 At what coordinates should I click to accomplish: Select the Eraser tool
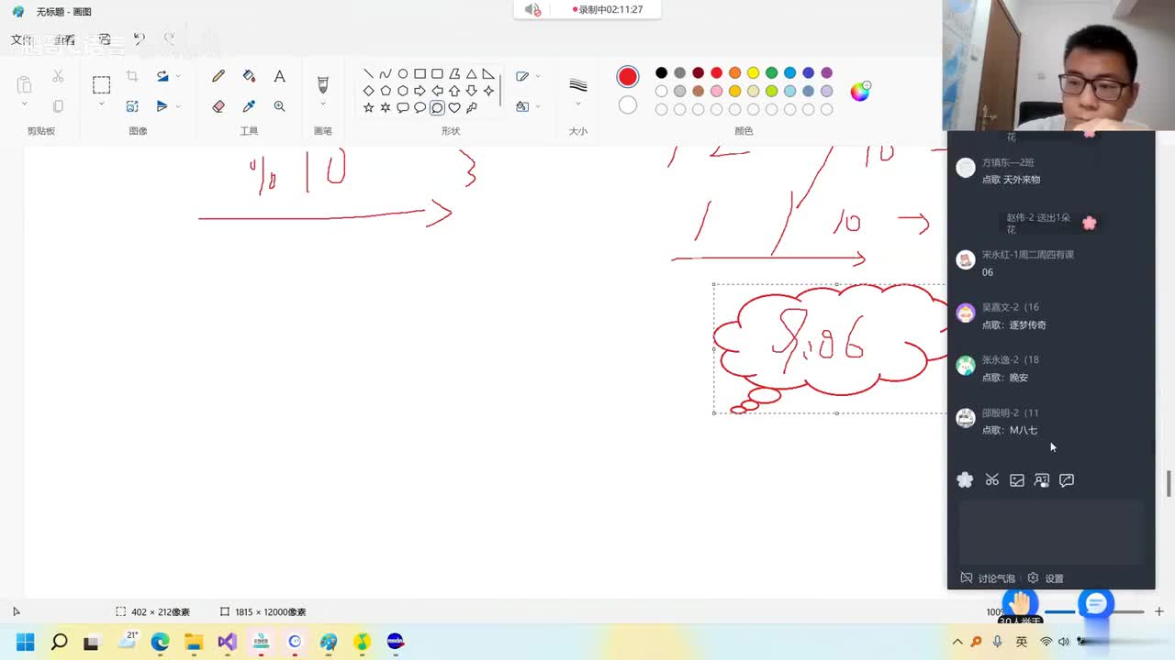click(x=218, y=106)
